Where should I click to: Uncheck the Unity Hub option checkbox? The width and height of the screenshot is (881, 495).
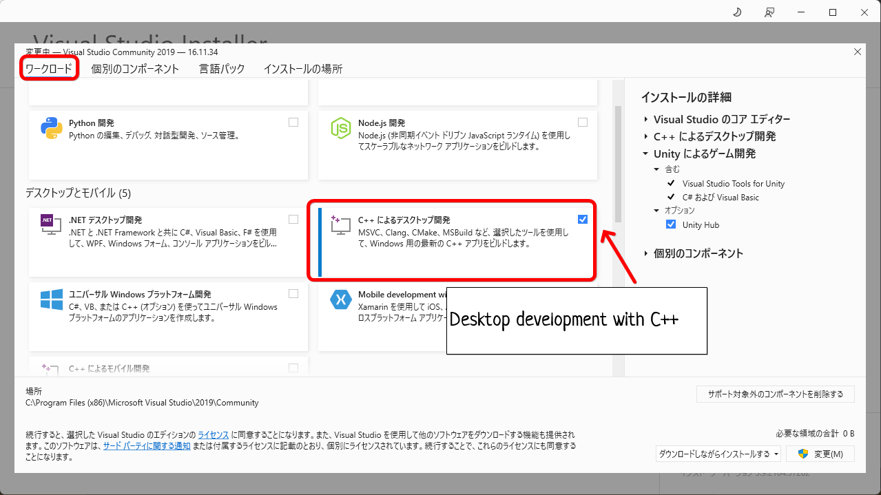tap(671, 224)
